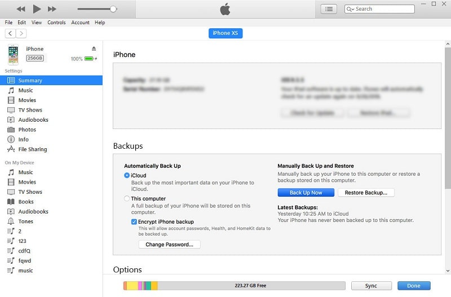Open the list view button
Screen dimensions: 451x297
click(329, 9)
